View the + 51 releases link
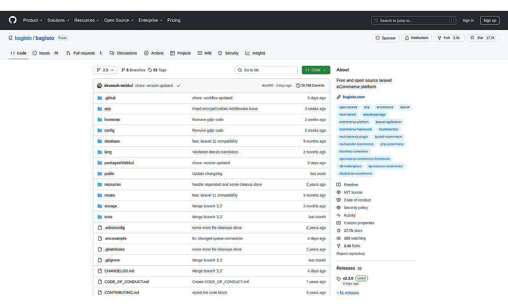This screenshot has width=508, height=307. tap(348, 293)
